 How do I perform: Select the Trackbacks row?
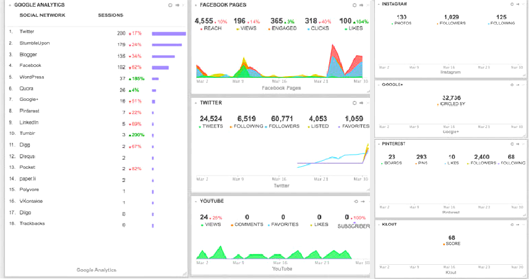coord(97,224)
